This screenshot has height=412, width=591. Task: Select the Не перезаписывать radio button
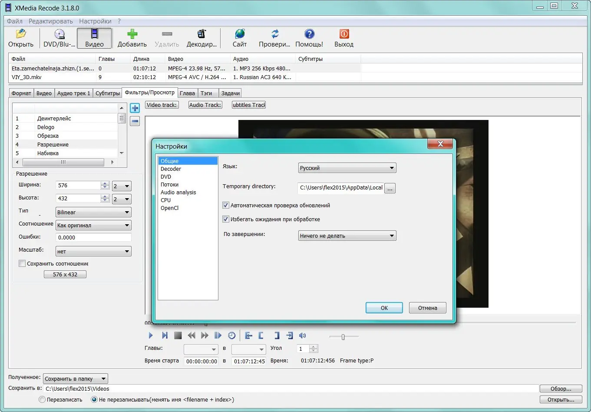(94, 399)
